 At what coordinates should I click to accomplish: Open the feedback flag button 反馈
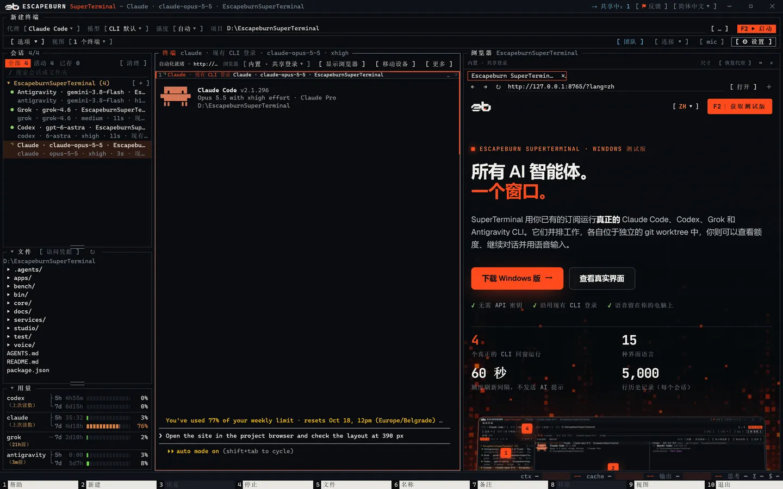651,7
